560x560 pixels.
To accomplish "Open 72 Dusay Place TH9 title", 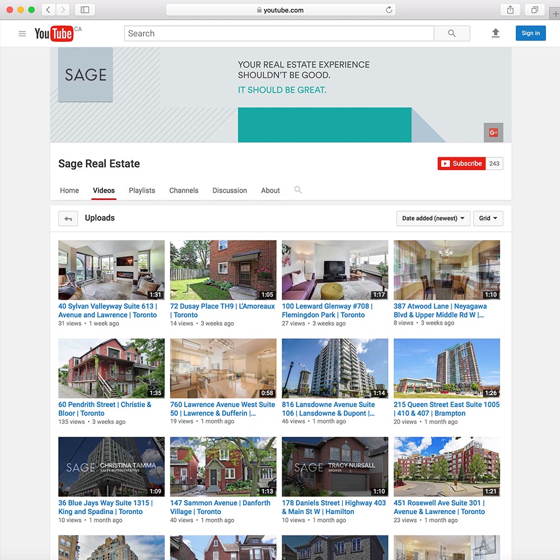I will pos(222,310).
